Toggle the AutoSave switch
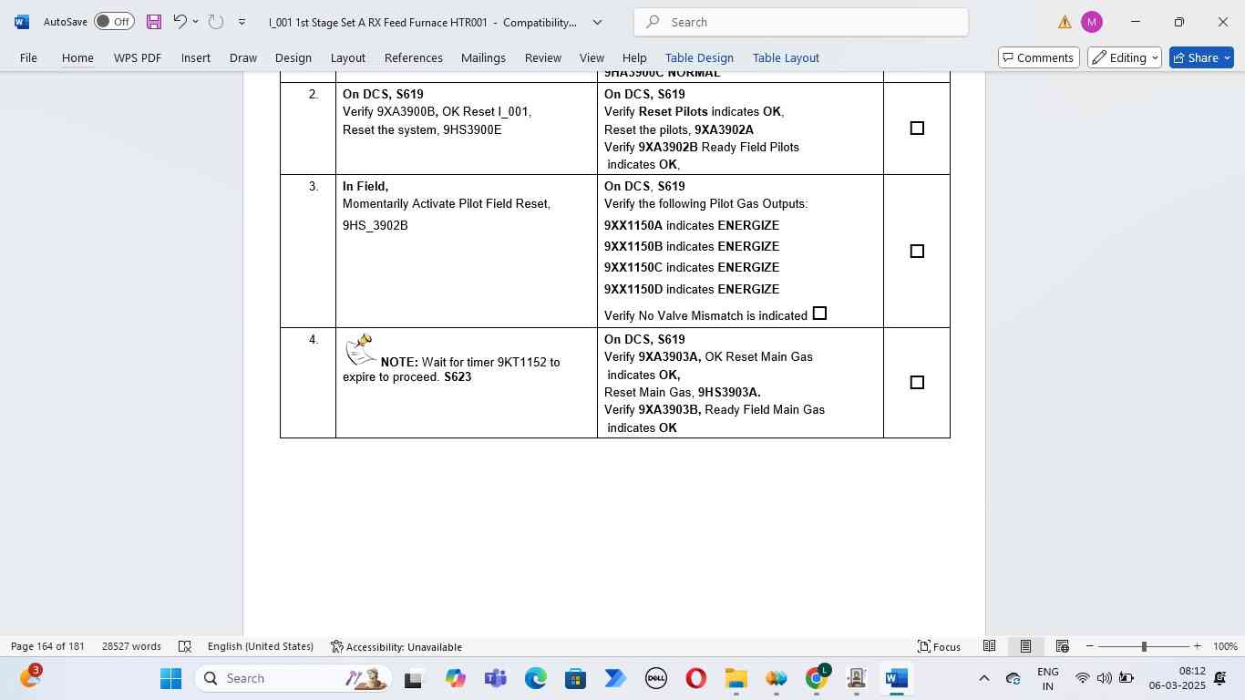The image size is (1245, 700). pyautogui.click(x=114, y=22)
